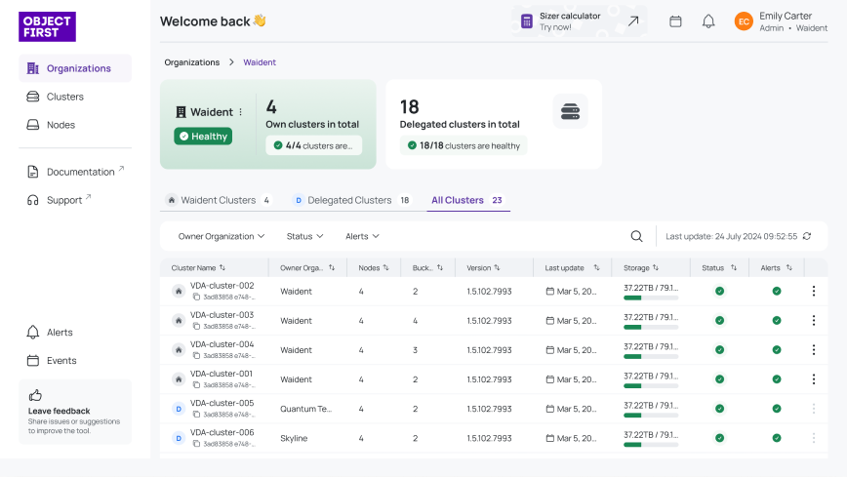Click alerts checkmark of VDA-cluster-006

point(776,438)
